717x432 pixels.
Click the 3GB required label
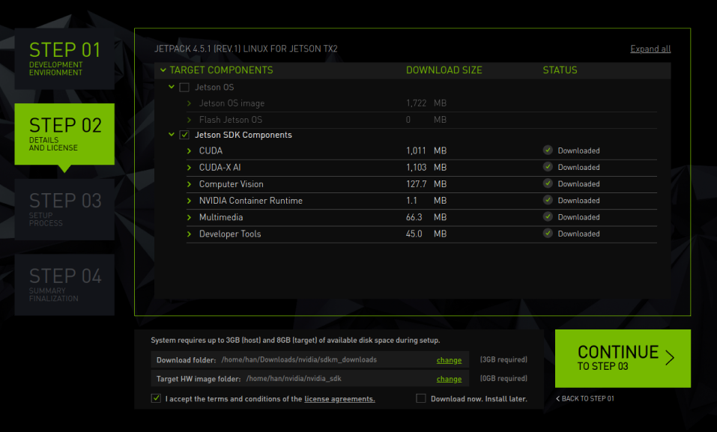click(503, 360)
